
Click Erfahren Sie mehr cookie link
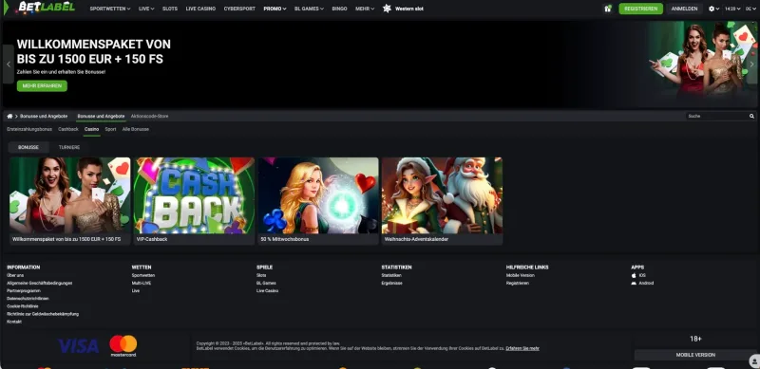(x=522, y=348)
